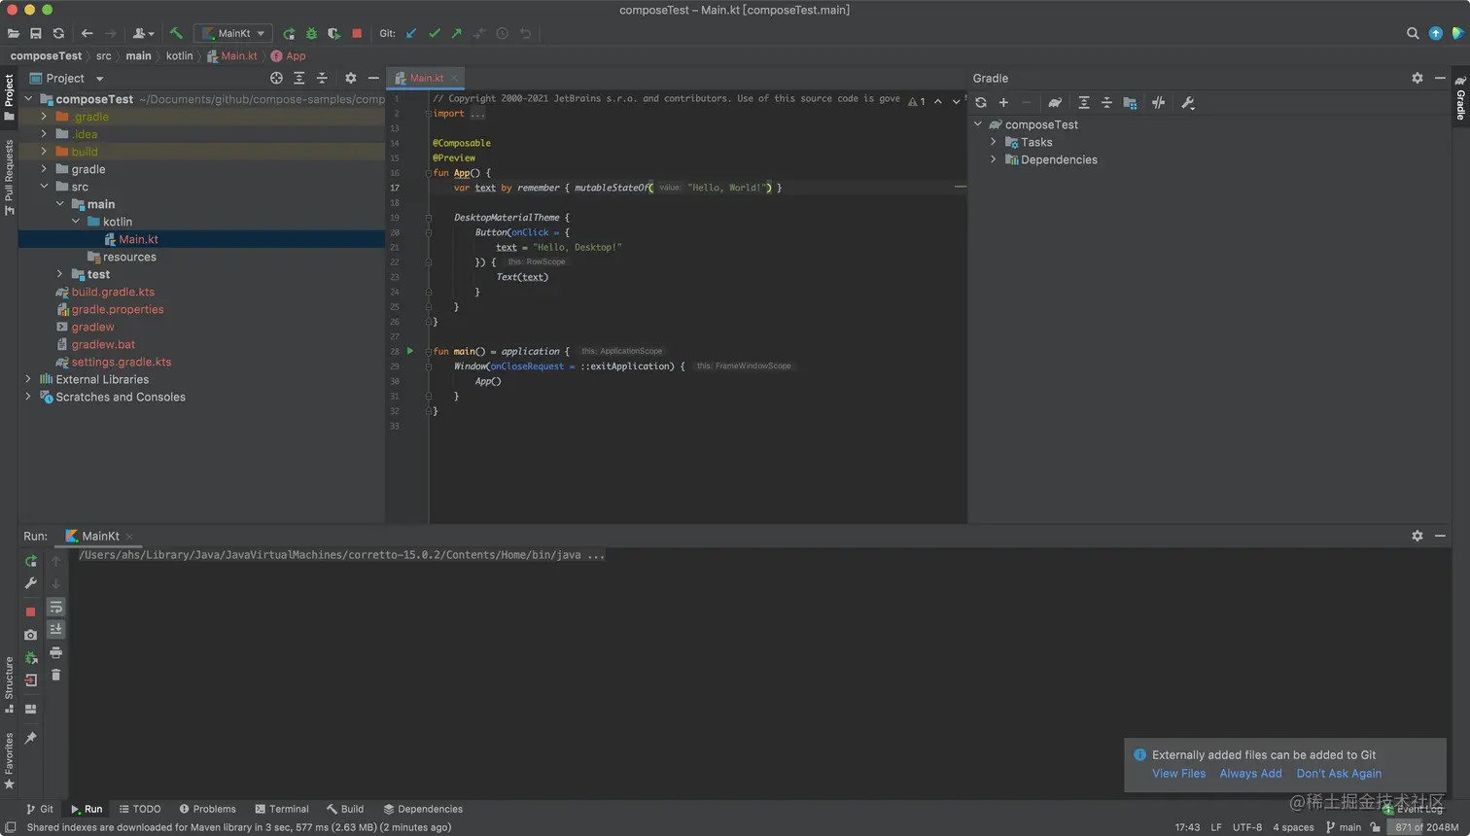Click the Git commit checkmark icon
This screenshot has height=836, width=1470.
point(435,33)
